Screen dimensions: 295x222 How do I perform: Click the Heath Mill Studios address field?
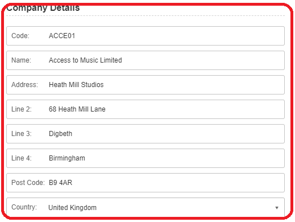146,85
